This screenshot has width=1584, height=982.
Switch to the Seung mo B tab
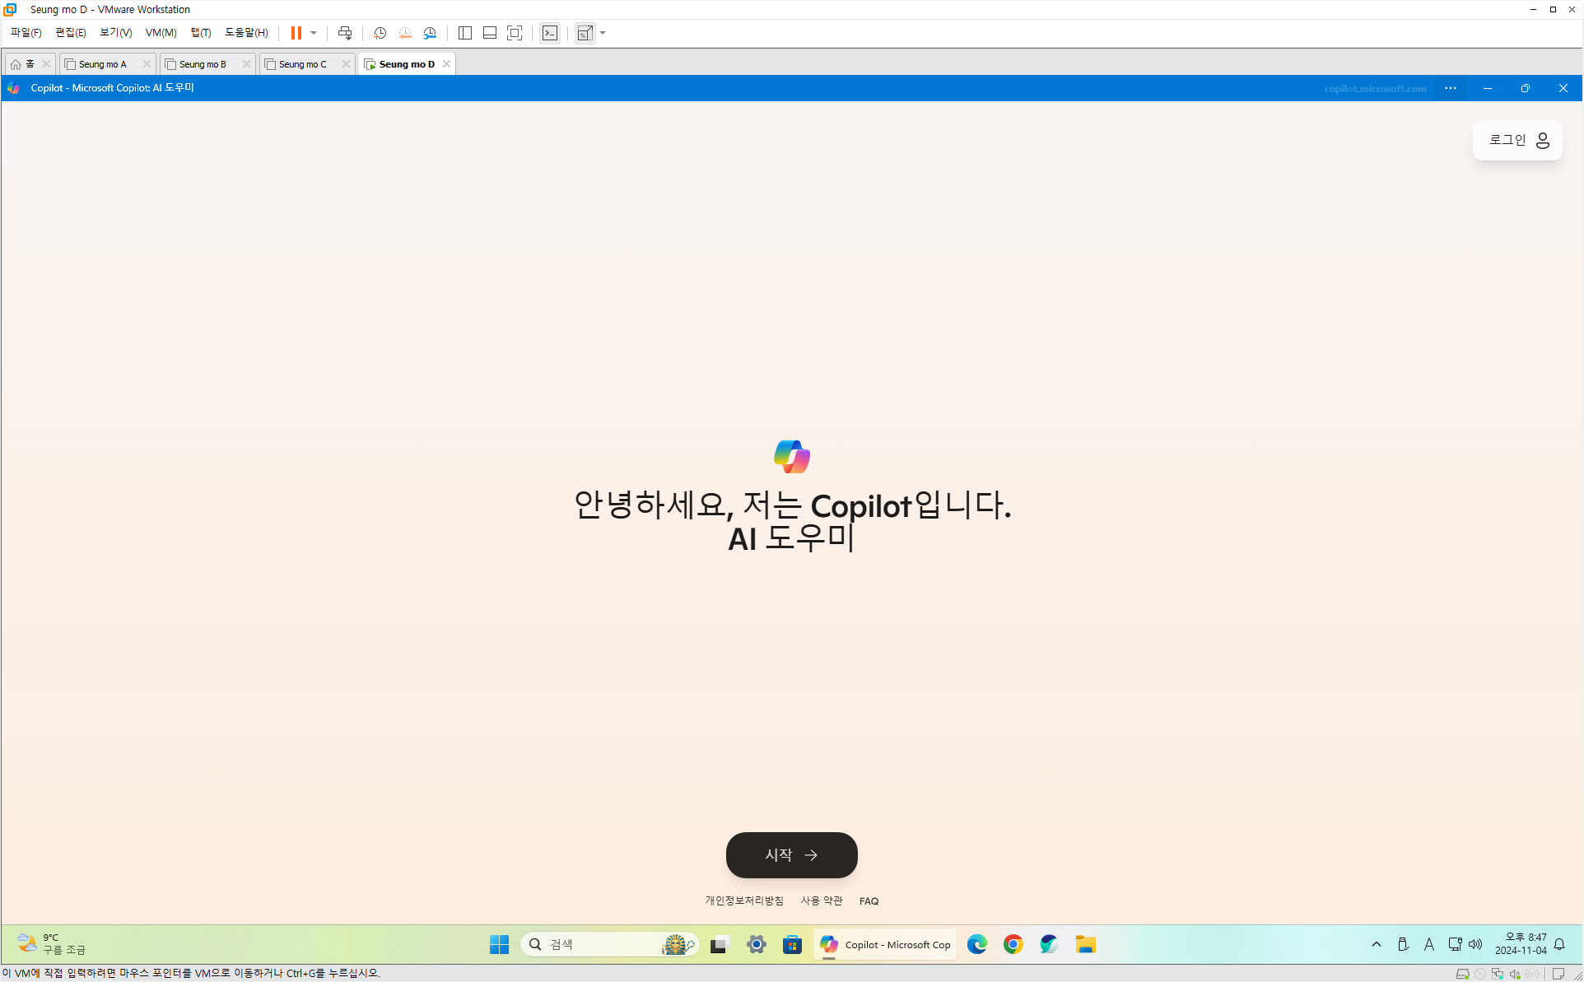(x=203, y=64)
